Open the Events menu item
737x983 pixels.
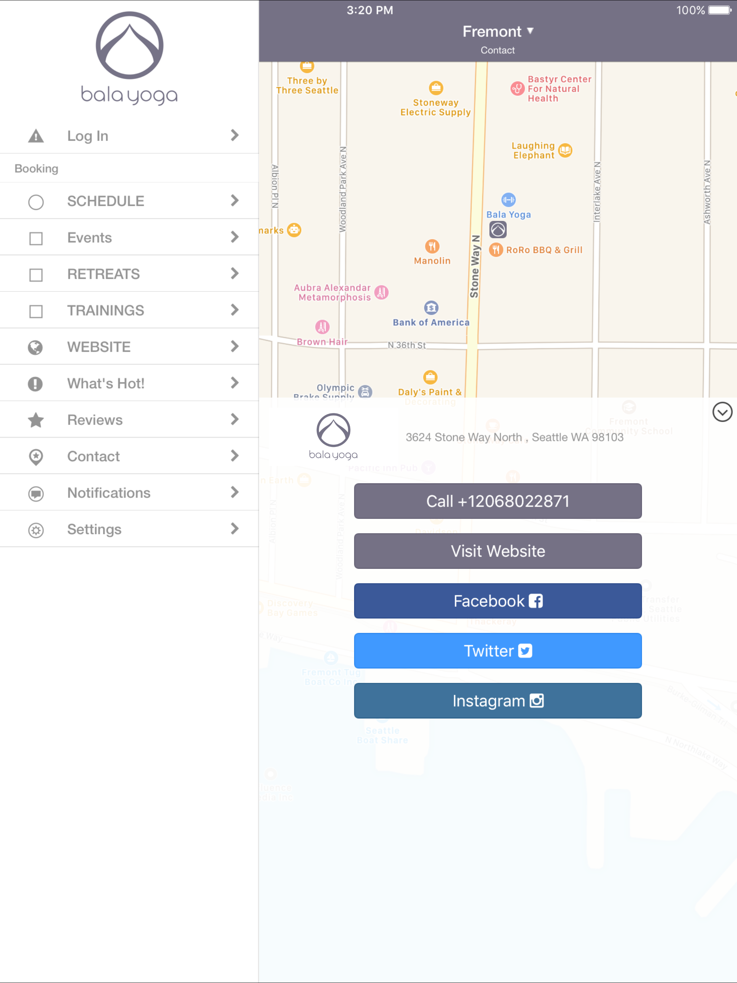[129, 237]
